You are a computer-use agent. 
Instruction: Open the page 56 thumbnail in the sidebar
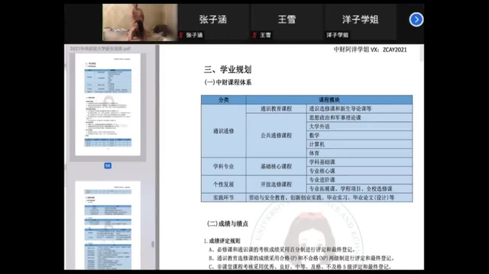(x=108, y=105)
